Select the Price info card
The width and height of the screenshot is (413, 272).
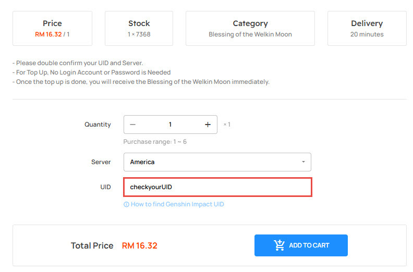53,29
